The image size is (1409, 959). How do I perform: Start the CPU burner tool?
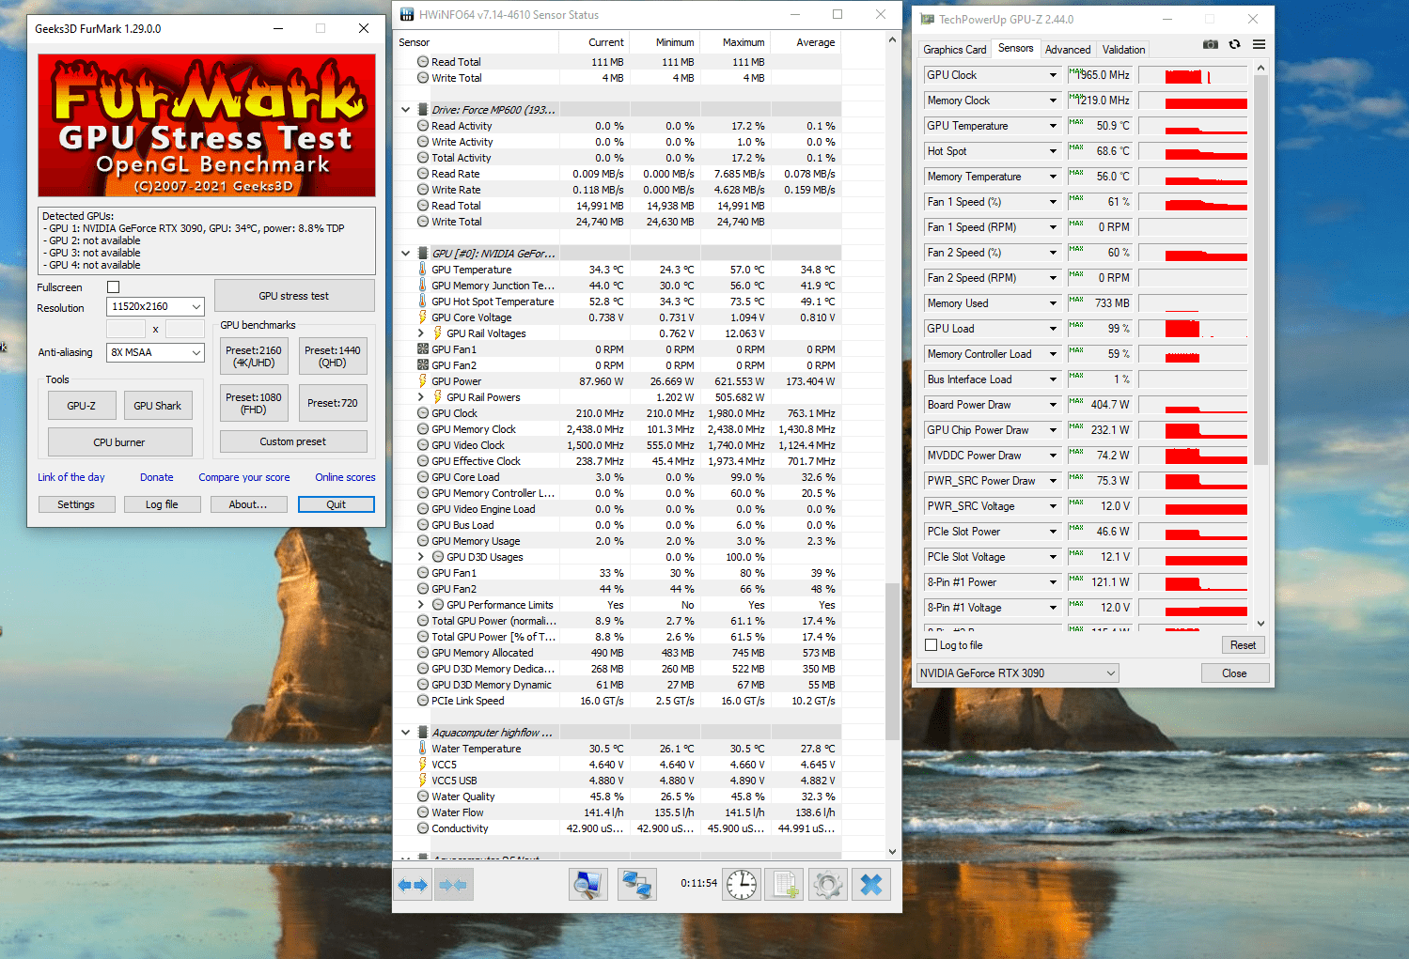click(x=119, y=442)
